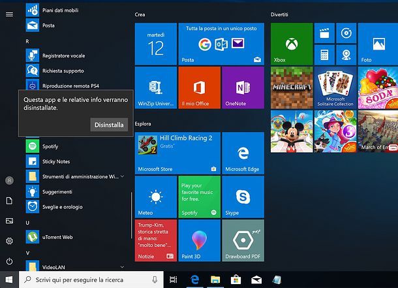The image size is (398, 288).
Task: Open Registratore vocale app
Action: [x=75, y=56]
